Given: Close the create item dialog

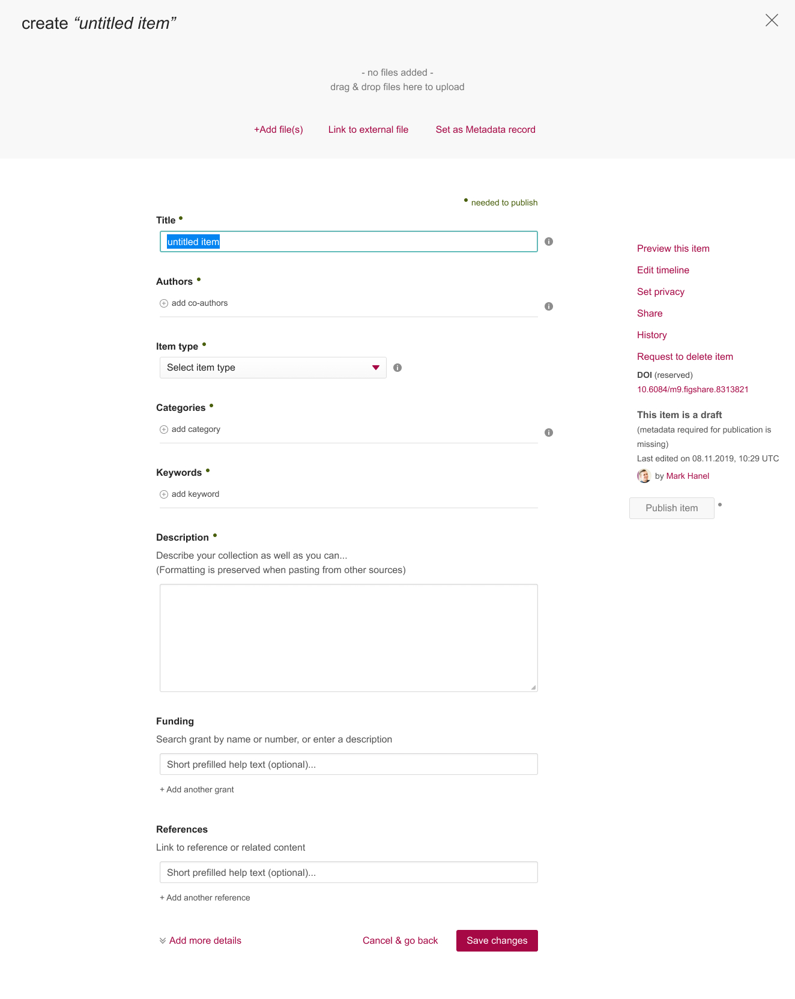Looking at the screenshot, I should (x=772, y=20).
